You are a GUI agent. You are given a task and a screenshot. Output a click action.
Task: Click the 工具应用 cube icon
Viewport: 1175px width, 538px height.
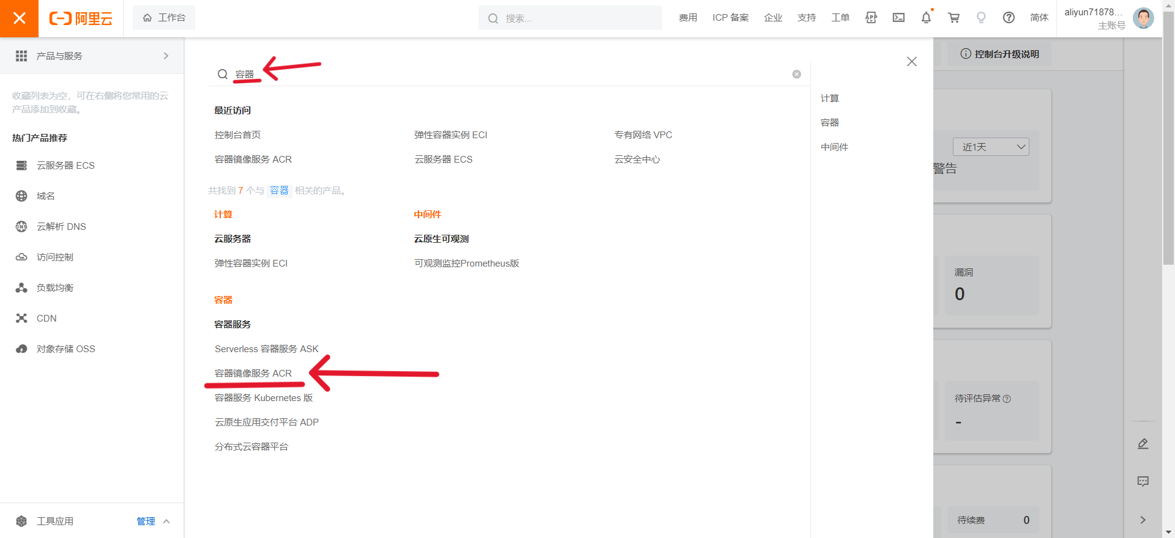pos(21,521)
